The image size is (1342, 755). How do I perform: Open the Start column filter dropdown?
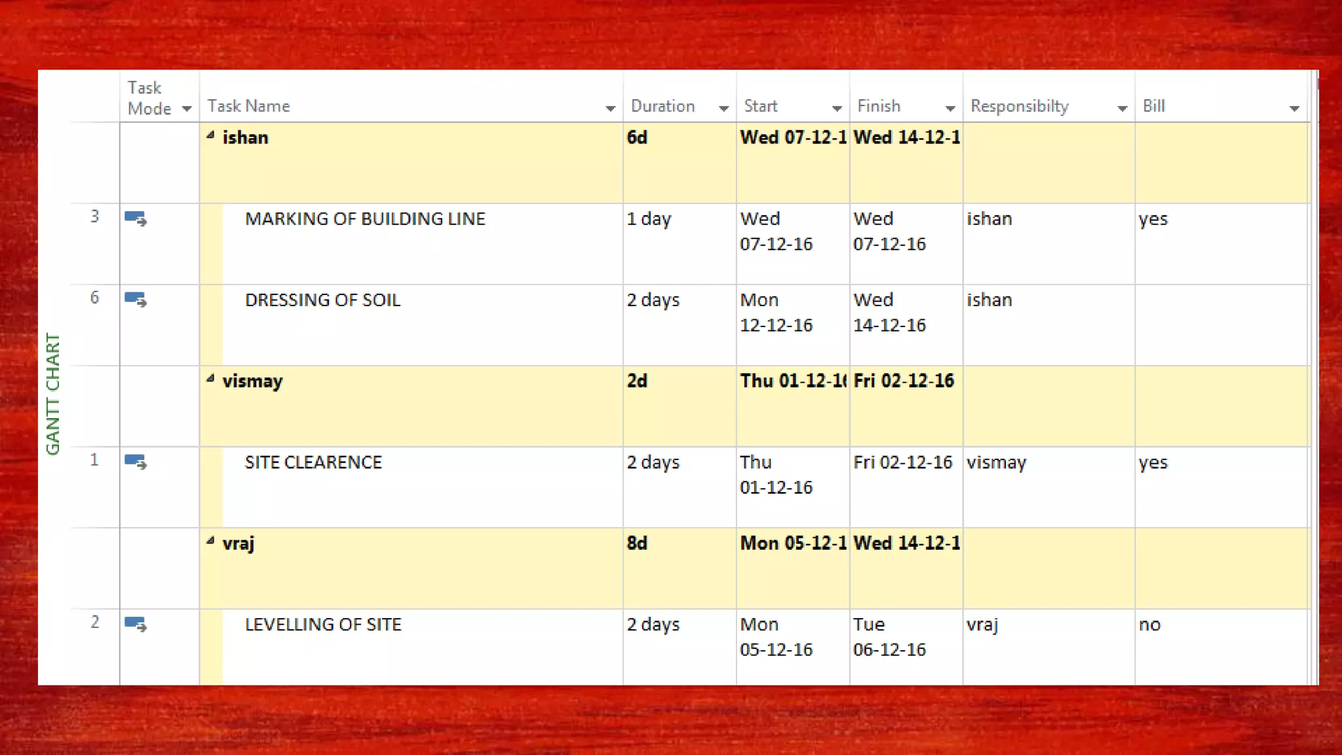point(837,108)
